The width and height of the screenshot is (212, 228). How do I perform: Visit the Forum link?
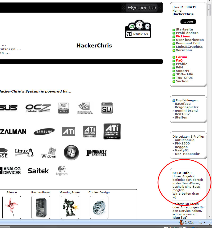click(x=182, y=57)
